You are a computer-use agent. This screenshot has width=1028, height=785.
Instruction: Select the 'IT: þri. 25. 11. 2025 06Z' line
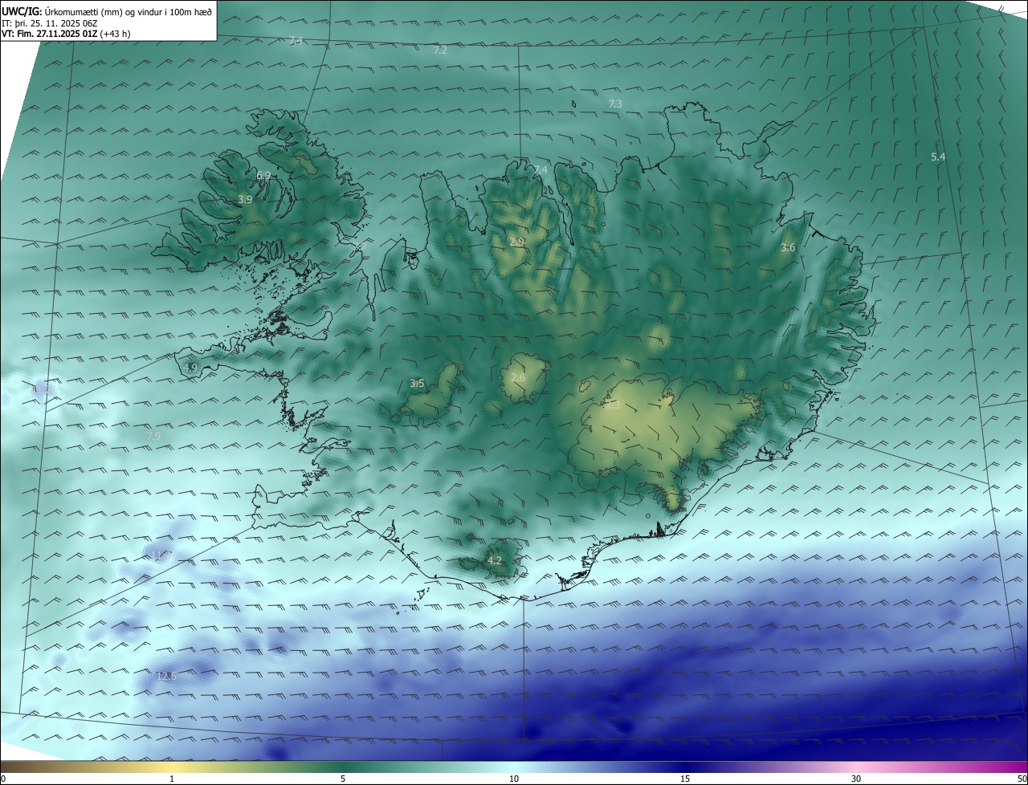point(49,23)
